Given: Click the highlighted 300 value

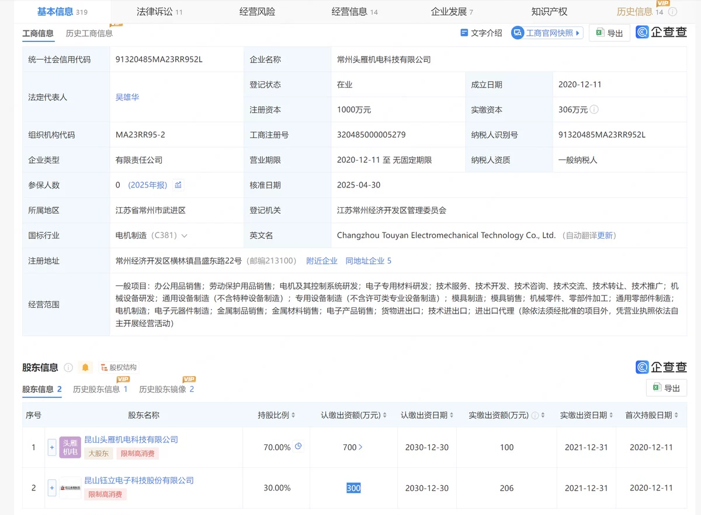Looking at the screenshot, I should [353, 488].
